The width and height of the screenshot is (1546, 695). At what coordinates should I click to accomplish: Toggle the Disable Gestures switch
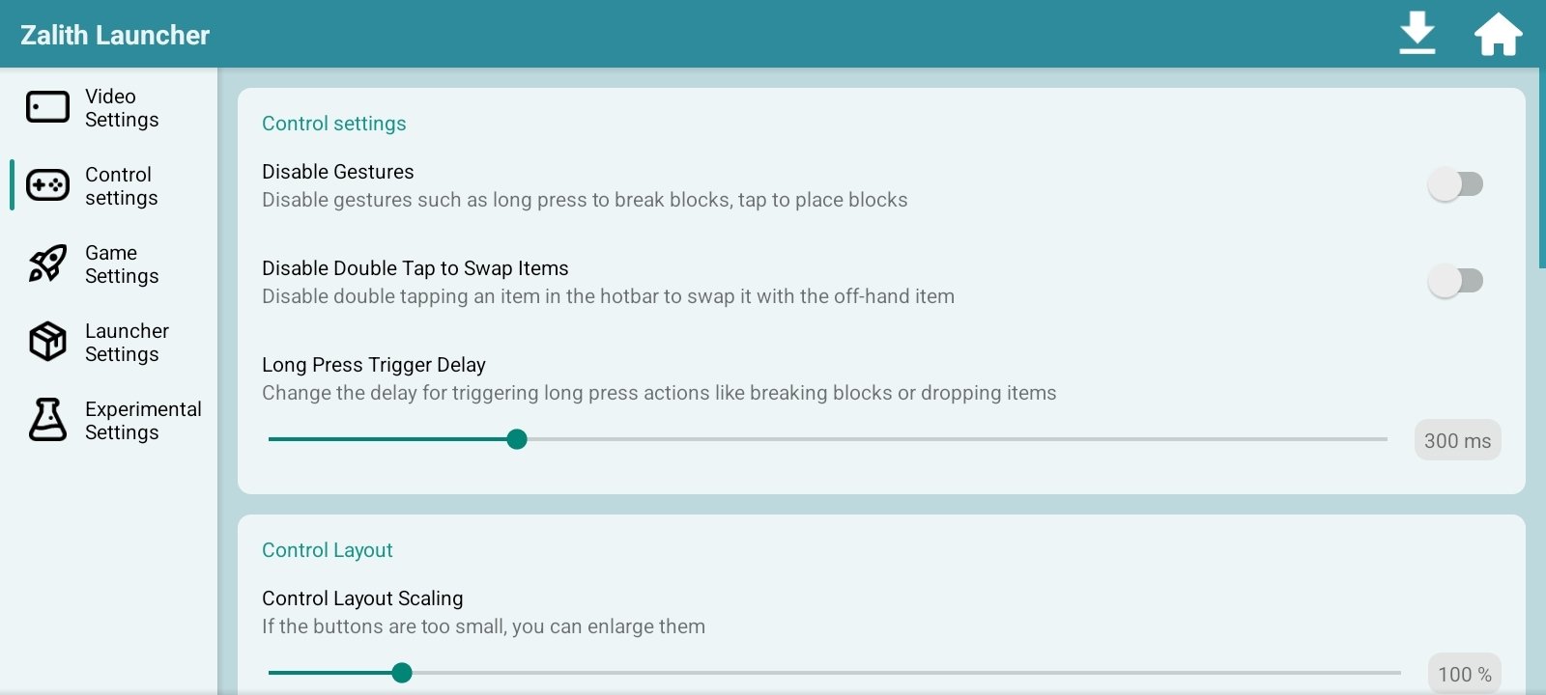[x=1455, y=184]
